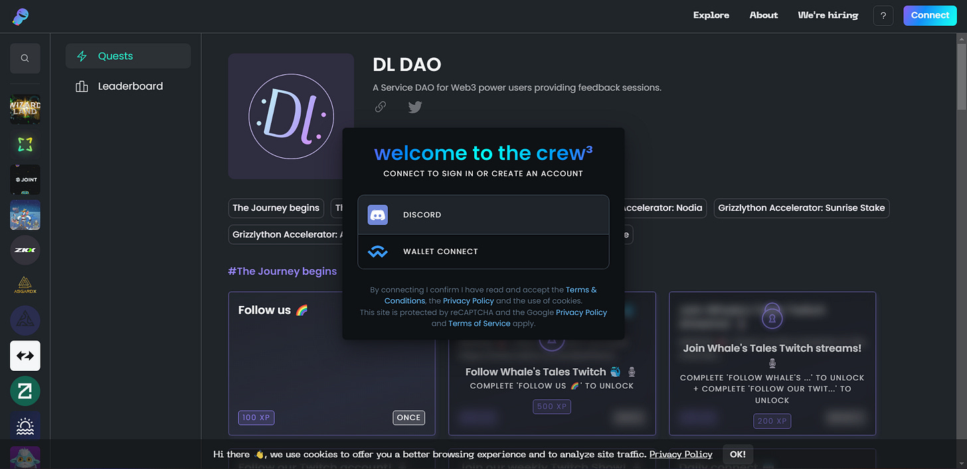Open the Wizard Land community icon

25,109
